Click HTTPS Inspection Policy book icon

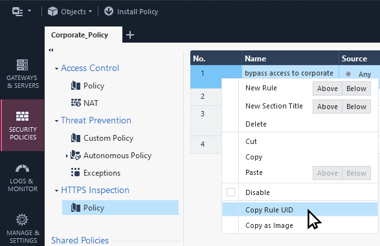[x=76, y=207]
